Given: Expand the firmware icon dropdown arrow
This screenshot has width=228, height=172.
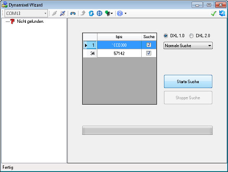Looking at the screenshot, I should 112,14.
